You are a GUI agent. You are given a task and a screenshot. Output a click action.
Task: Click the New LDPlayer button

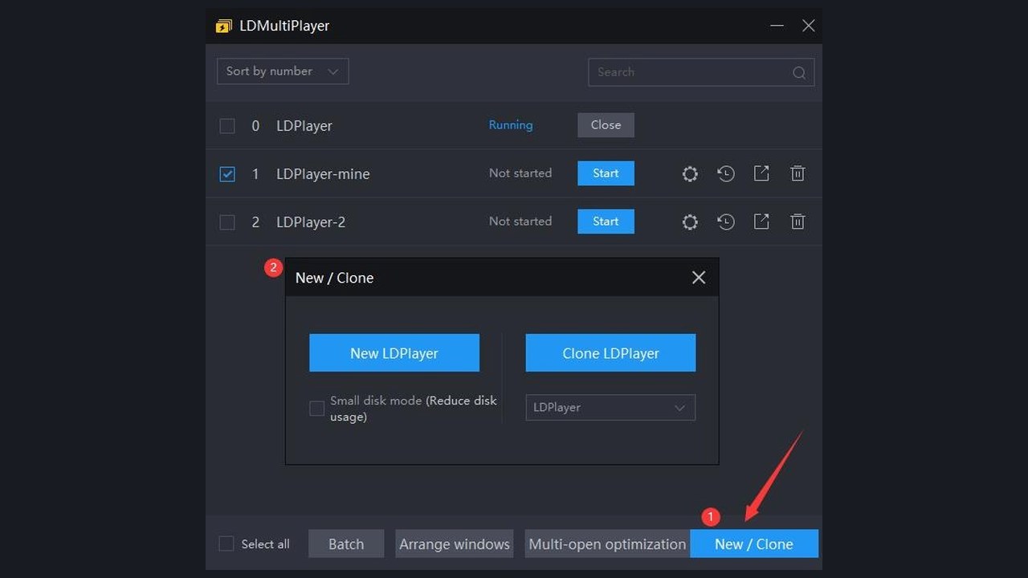394,353
